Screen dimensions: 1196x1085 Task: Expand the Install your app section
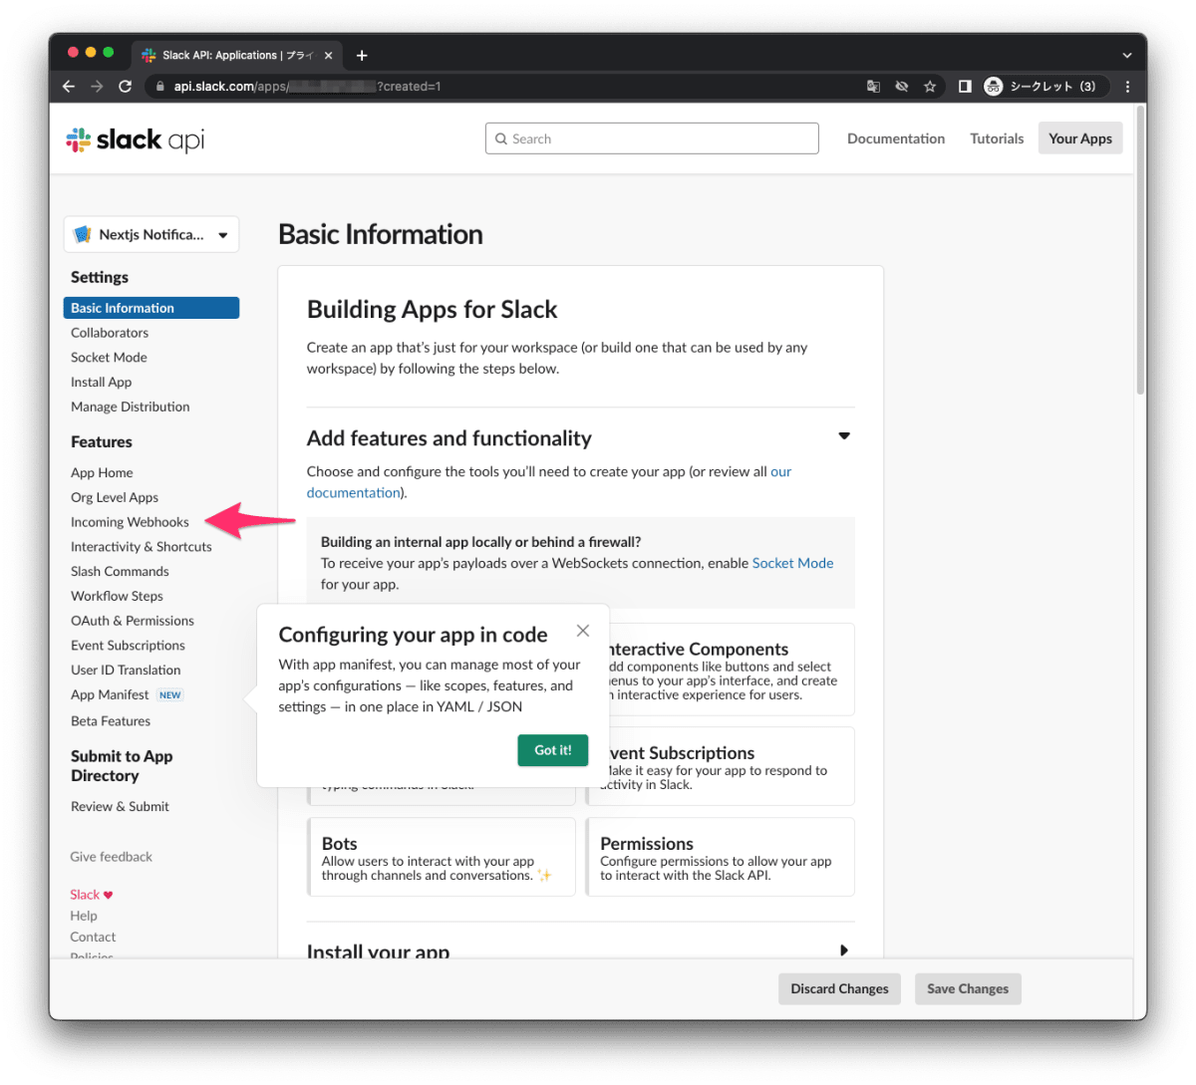(x=844, y=950)
